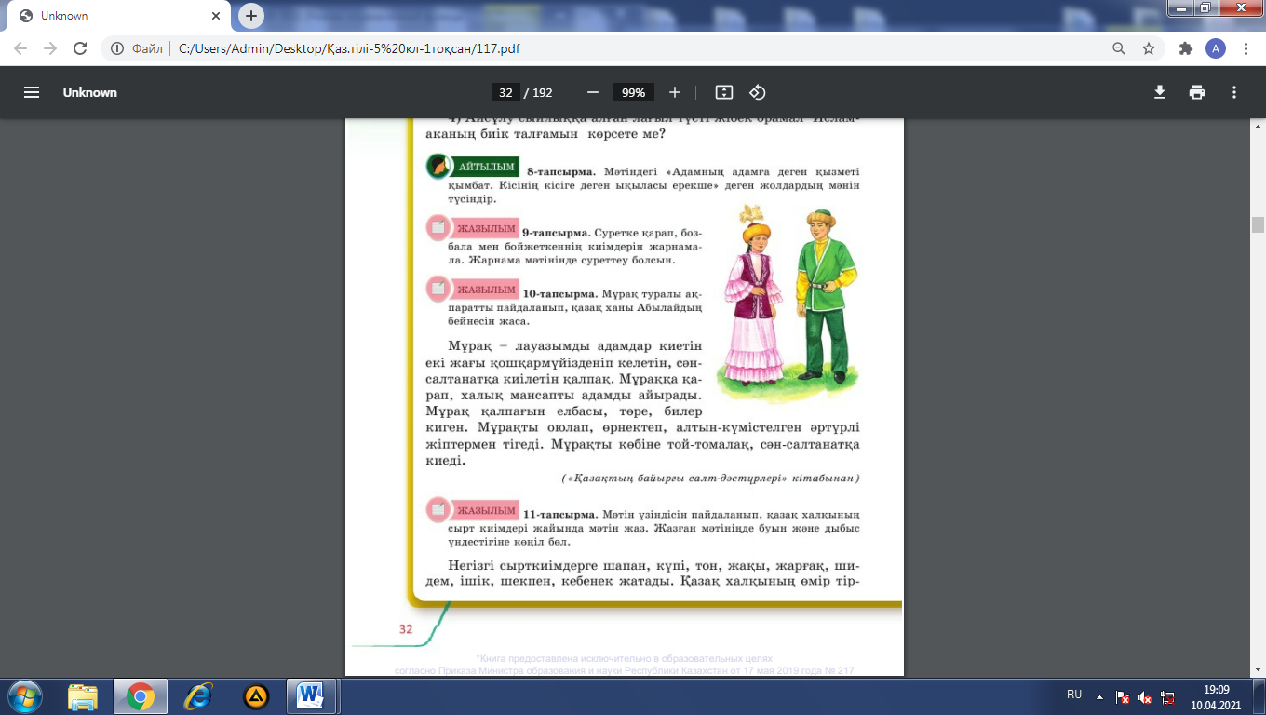Open the zoom indicator in the address bar
Screen dimensions: 1266x715
coord(1119,48)
